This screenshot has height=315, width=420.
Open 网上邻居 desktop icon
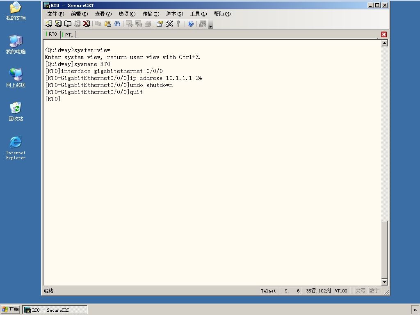[x=16, y=78]
